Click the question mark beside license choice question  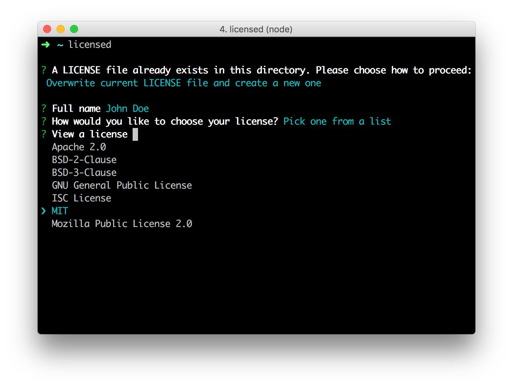click(43, 121)
